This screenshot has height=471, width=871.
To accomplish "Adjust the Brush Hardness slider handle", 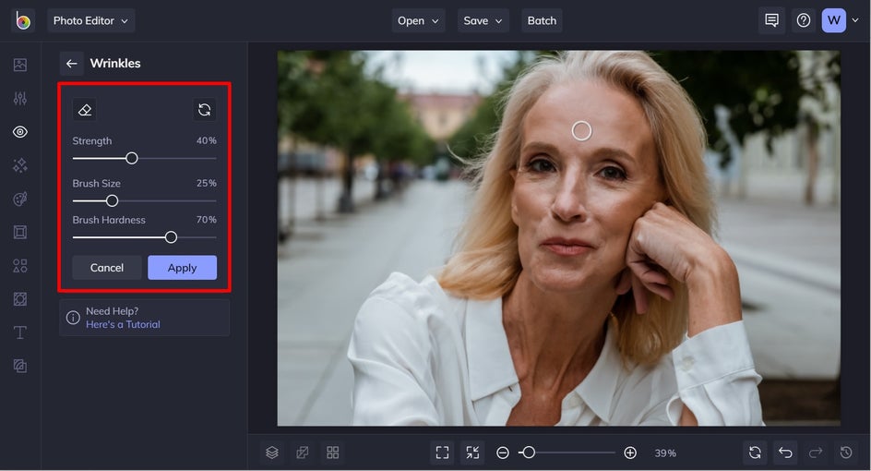I will coord(171,237).
